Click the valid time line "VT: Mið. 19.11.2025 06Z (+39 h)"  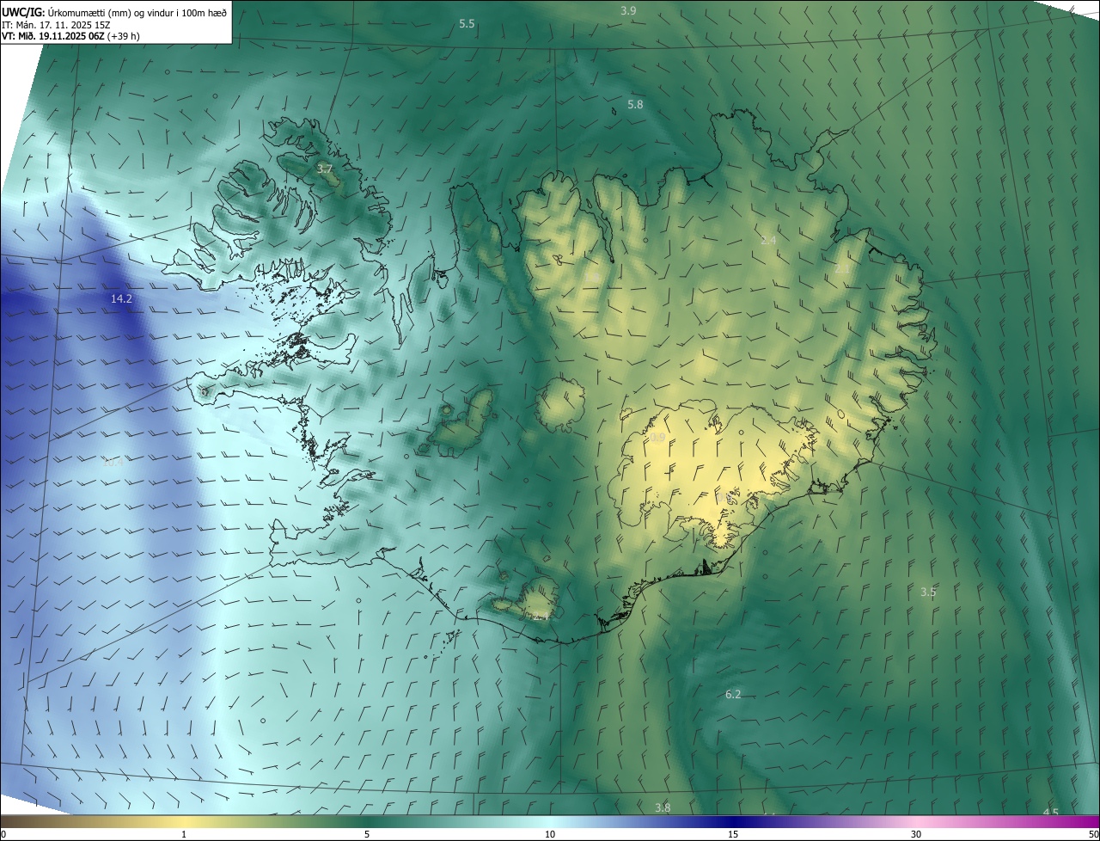[70, 36]
